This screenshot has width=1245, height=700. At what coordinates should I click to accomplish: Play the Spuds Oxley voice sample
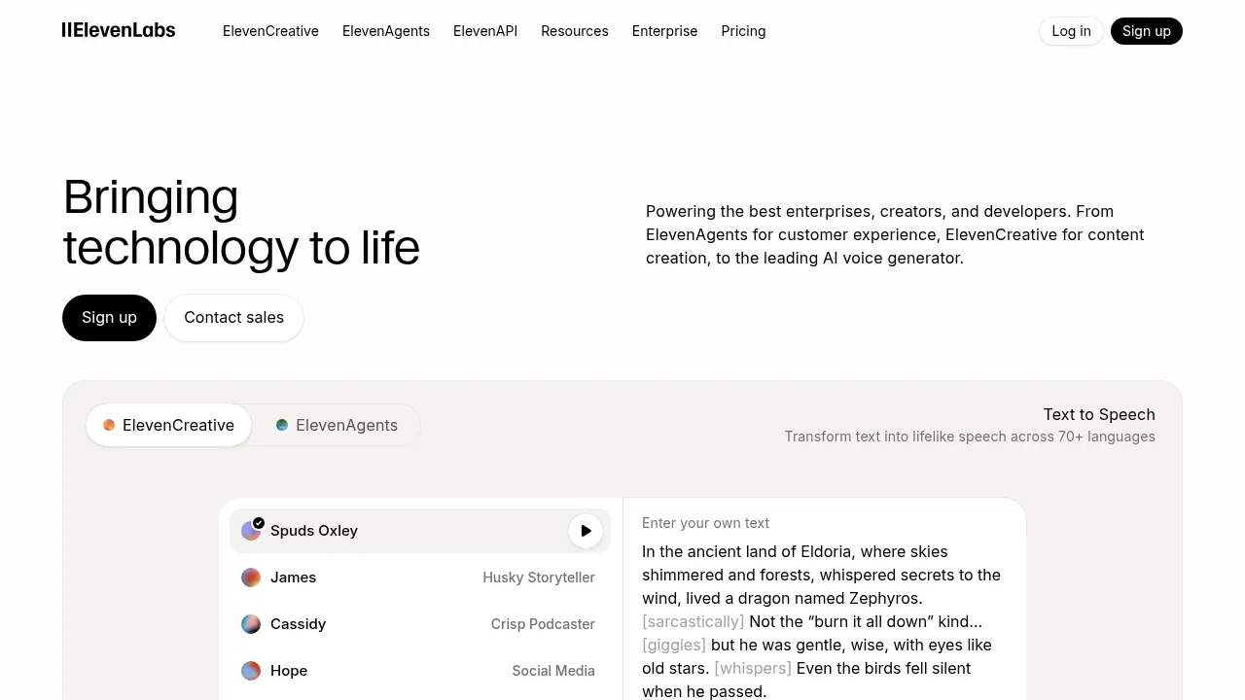[x=586, y=531]
